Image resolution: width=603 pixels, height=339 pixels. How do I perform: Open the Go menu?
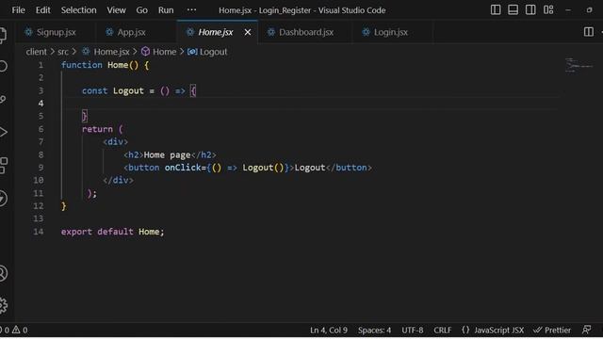tap(141, 10)
